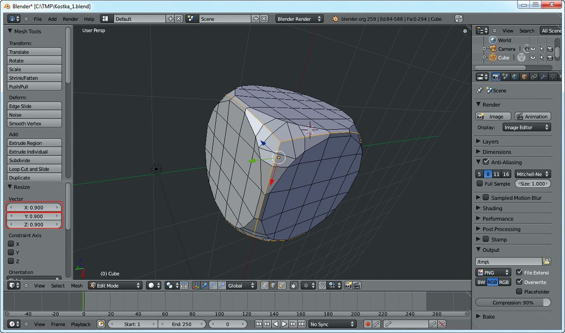Image resolution: width=565 pixels, height=333 pixels.
Task: Pin the properties context with pushpin icon
Action: [x=479, y=90]
